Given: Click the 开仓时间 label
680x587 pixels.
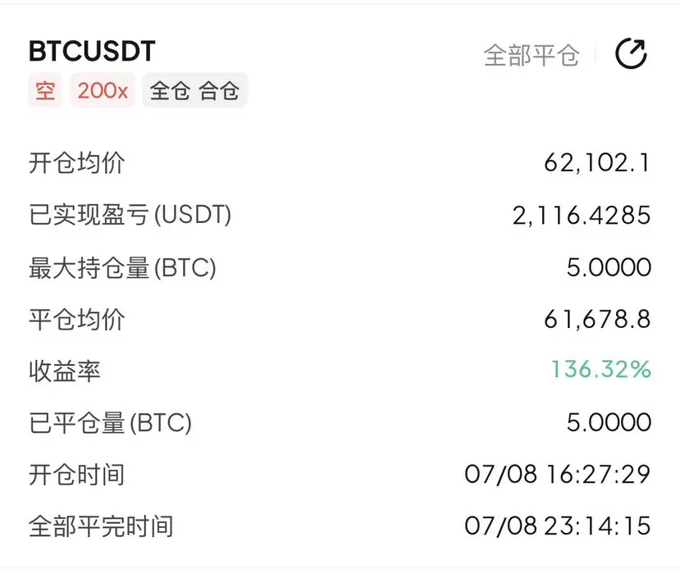Looking at the screenshot, I should pos(77,475).
